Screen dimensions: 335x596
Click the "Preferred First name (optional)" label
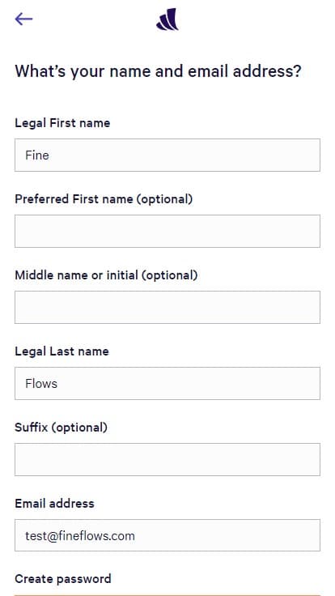[x=104, y=199]
